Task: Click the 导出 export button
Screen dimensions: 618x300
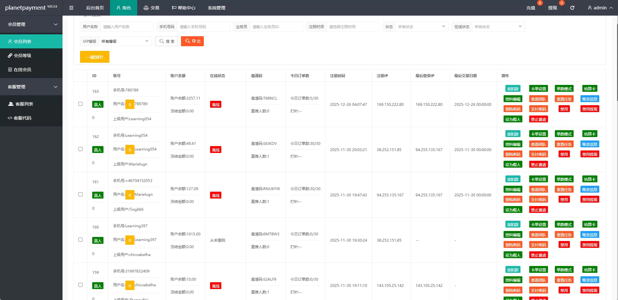Action: [x=192, y=41]
